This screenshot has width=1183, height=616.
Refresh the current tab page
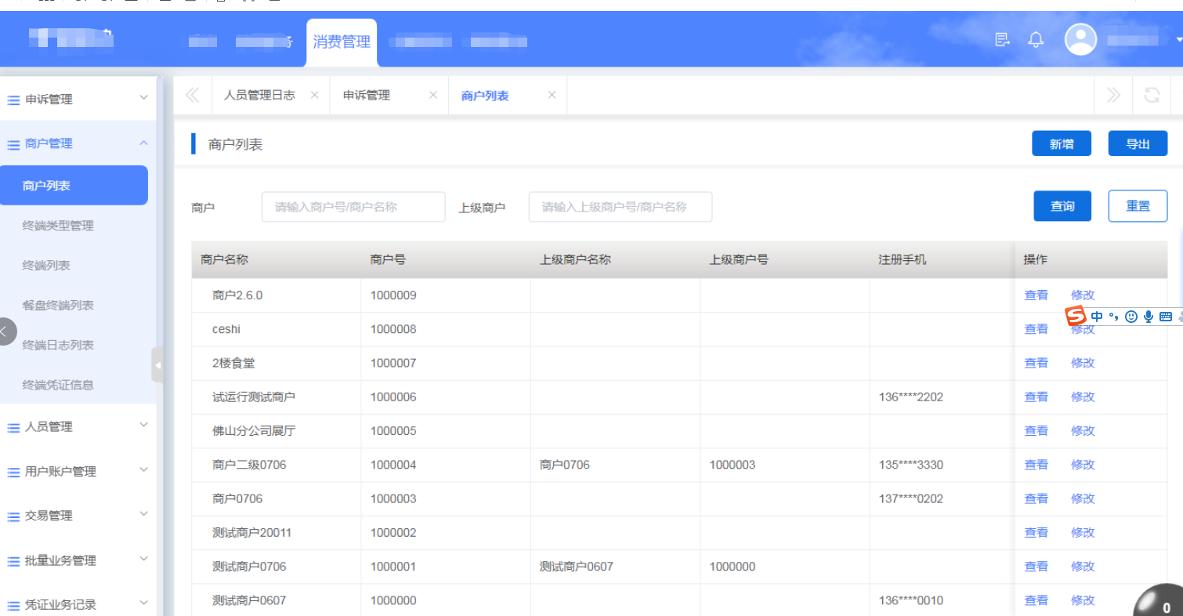point(1152,96)
